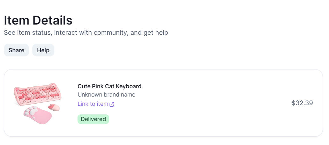Select the "Cute Pink Cat Keyboard" title
This screenshot has width=329, height=145.
109,86
